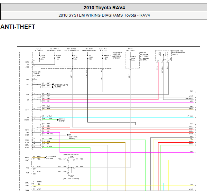Click the Driver's Side Power Window Switch label
Screen dimensions: 207x191
tap(178, 52)
